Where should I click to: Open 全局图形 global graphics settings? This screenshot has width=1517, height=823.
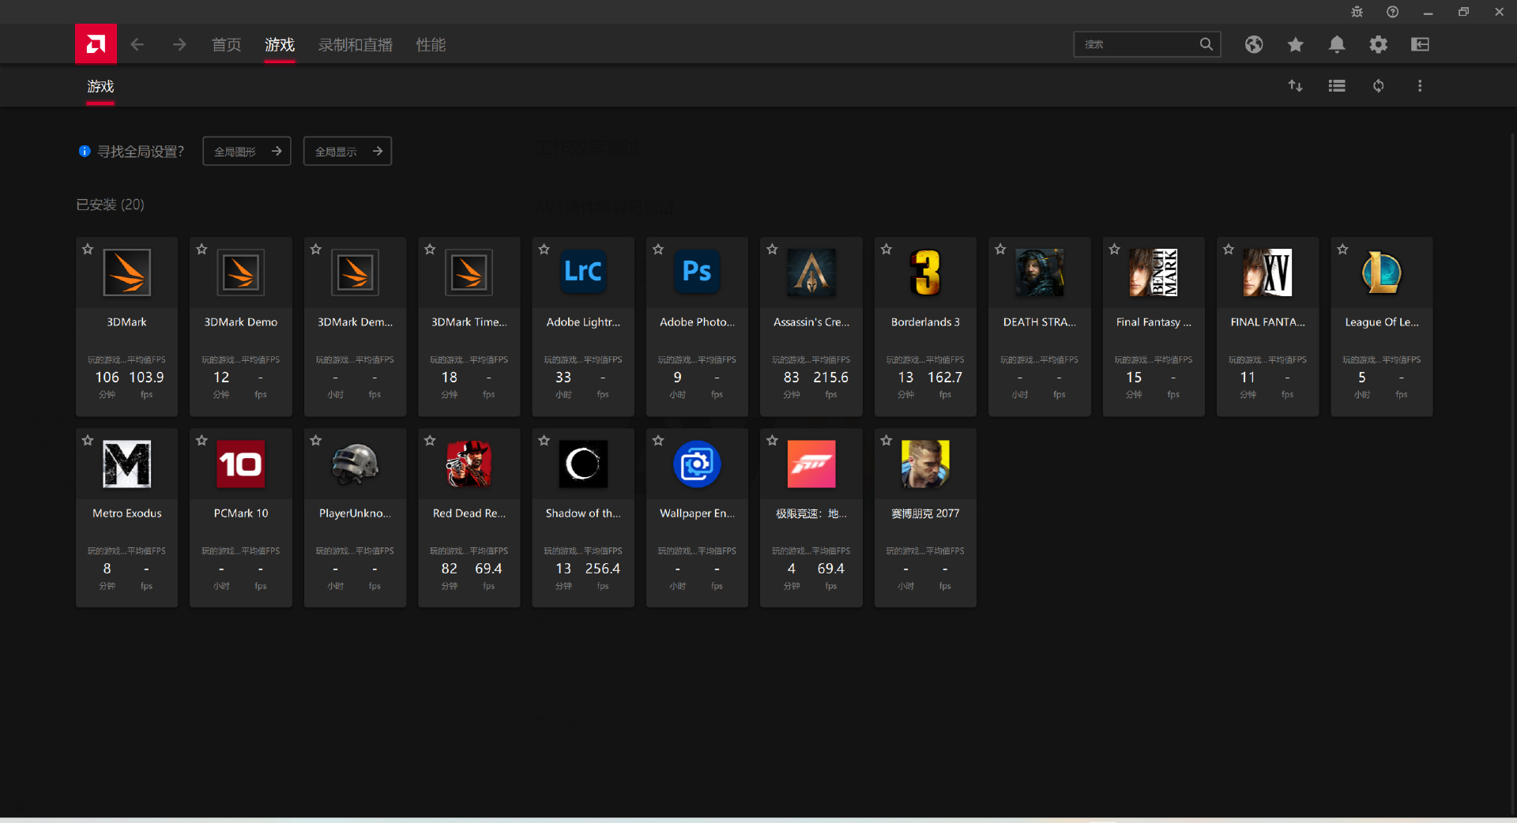pos(247,151)
